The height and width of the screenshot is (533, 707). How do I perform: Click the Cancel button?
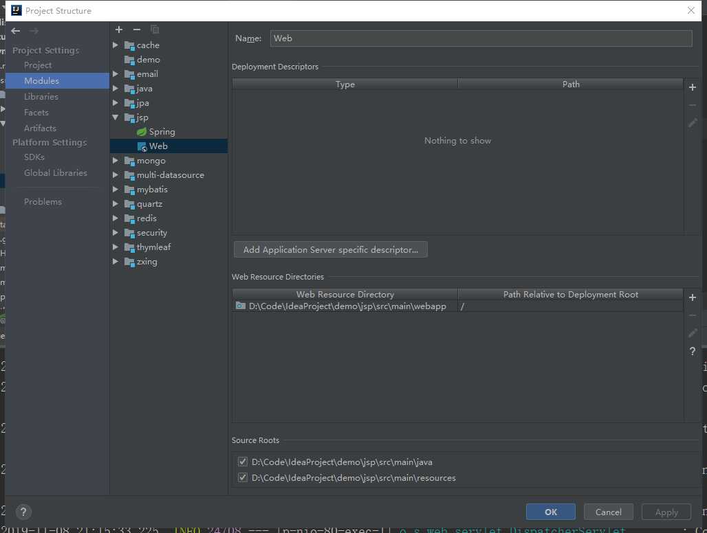pyautogui.click(x=608, y=512)
